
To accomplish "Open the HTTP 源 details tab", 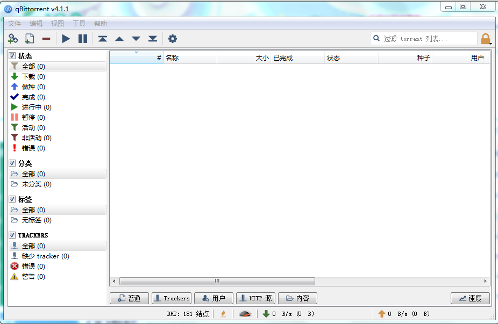I will tap(255, 298).
